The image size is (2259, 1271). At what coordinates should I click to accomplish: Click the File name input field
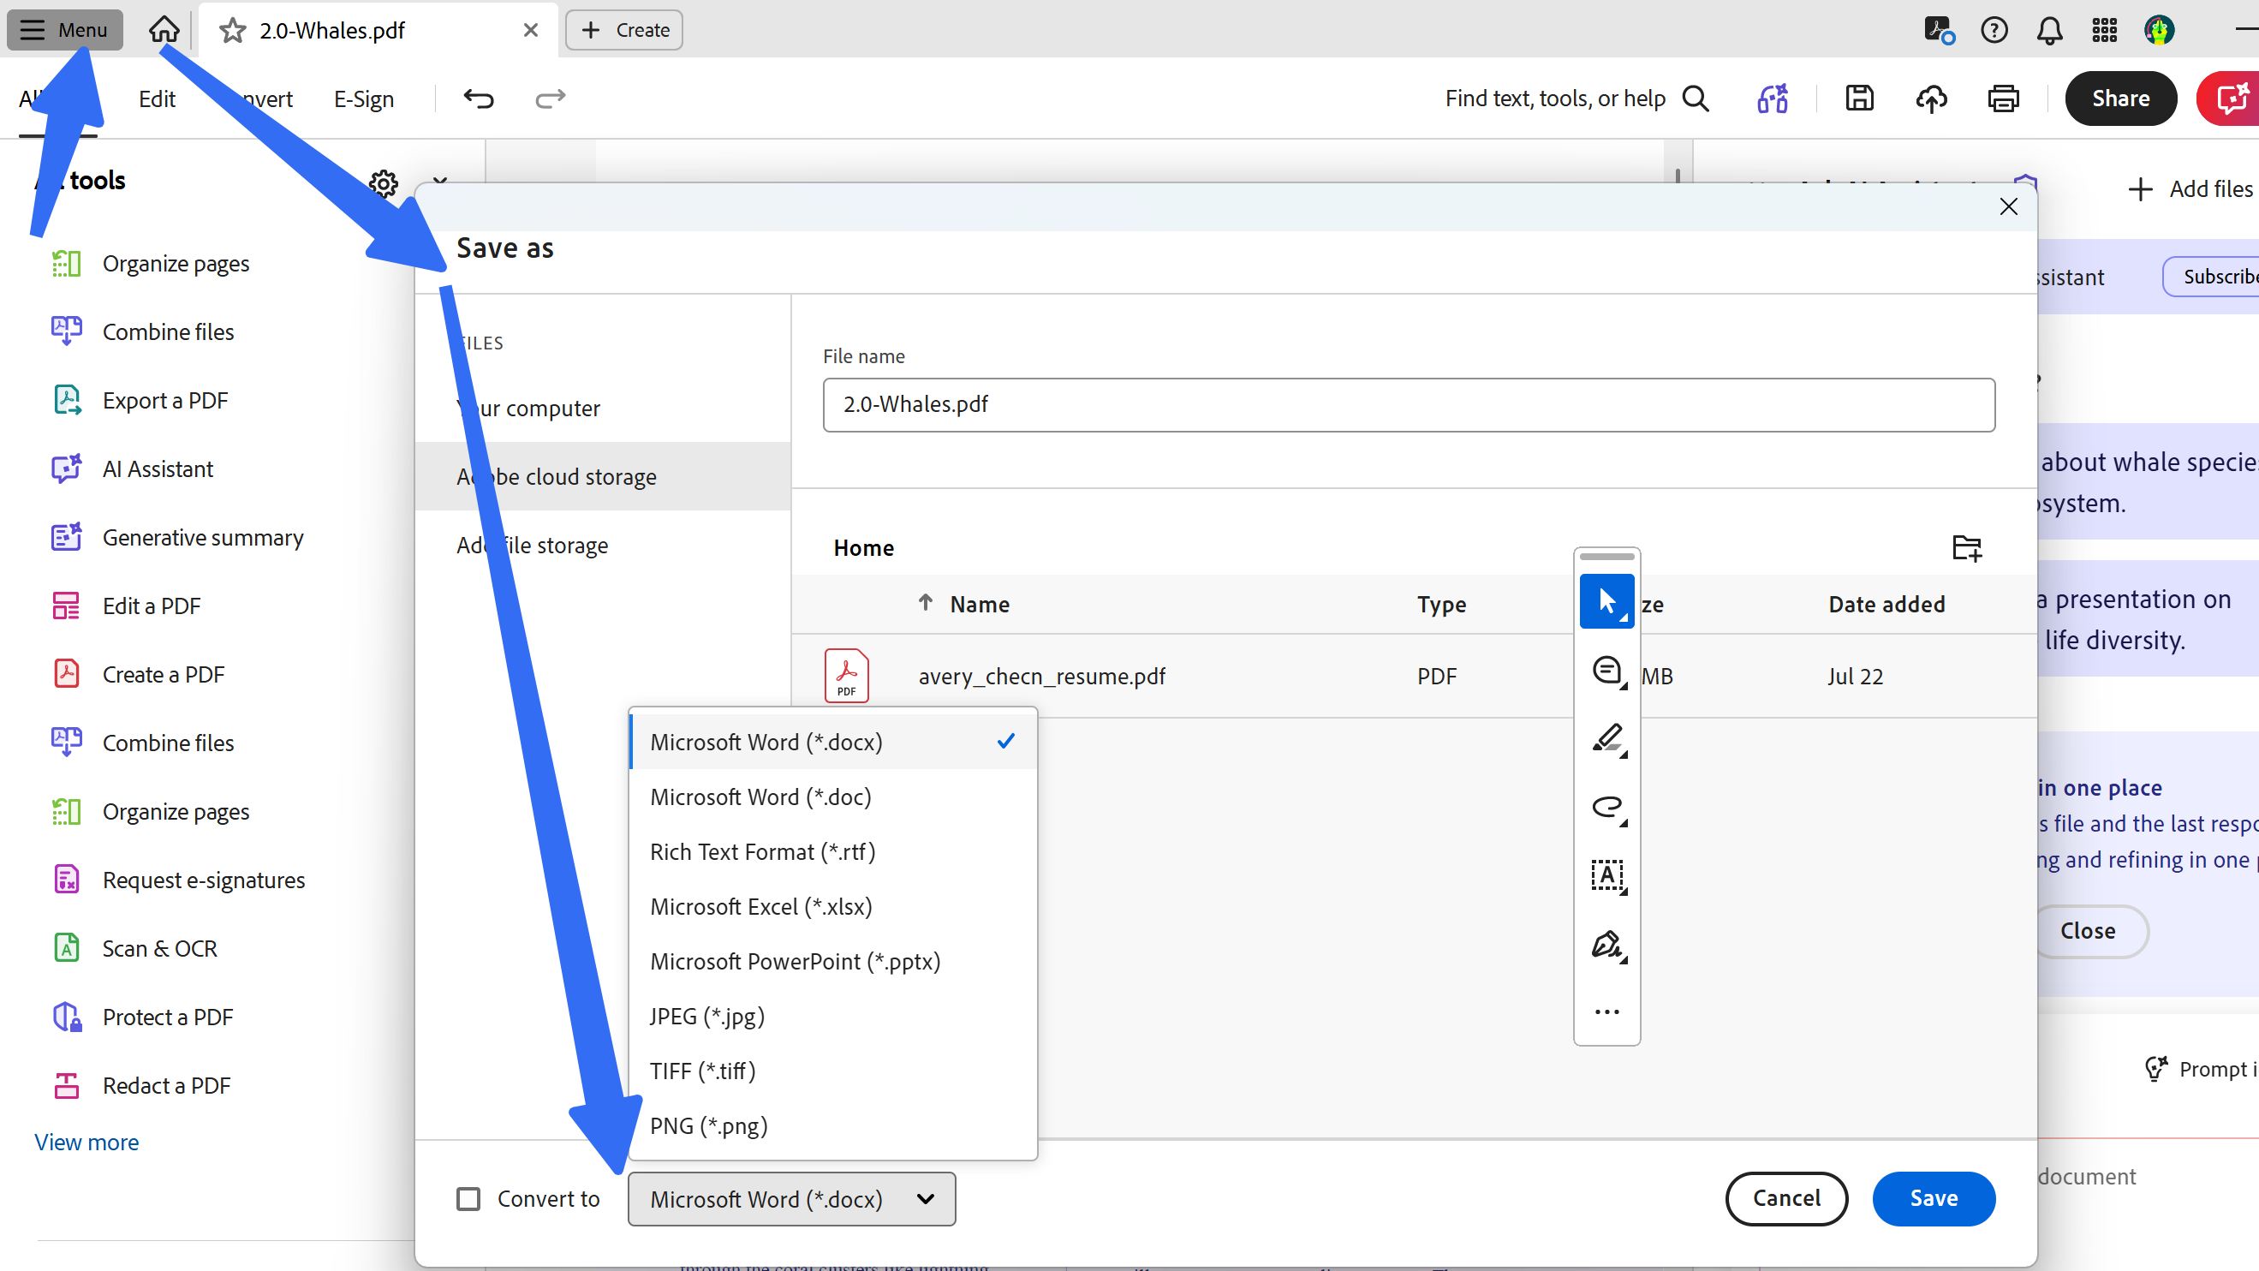(1409, 404)
